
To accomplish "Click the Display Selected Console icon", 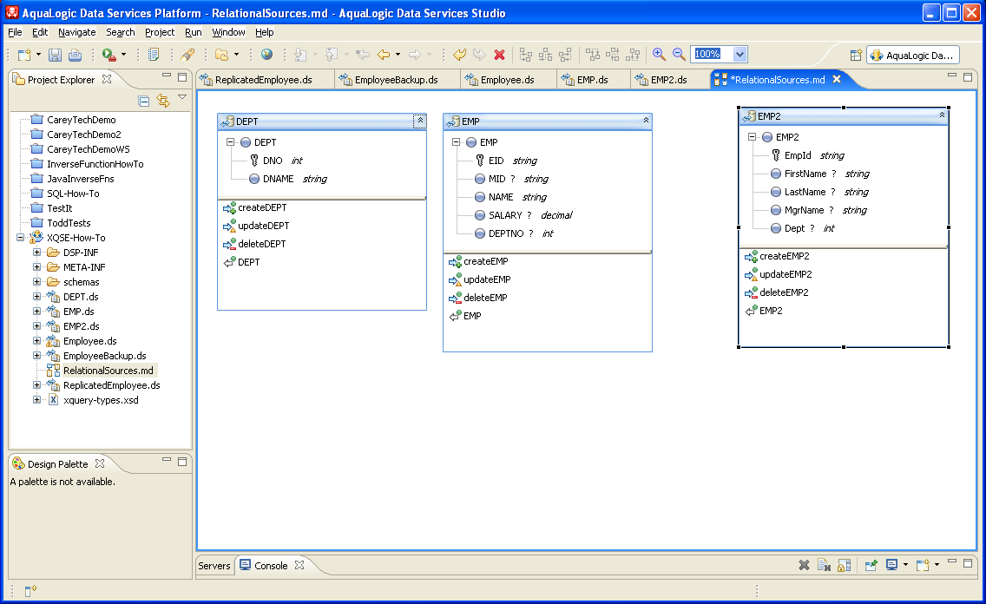I will (x=891, y=564).
